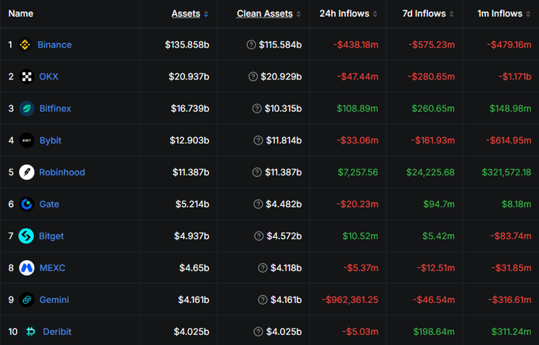Screen dimensions: 539x345
Task: Open help icon beside Bitfinex clean assets $10.315b
Action: [256, 109]
